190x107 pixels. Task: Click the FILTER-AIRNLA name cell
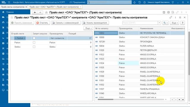(154, 46)
